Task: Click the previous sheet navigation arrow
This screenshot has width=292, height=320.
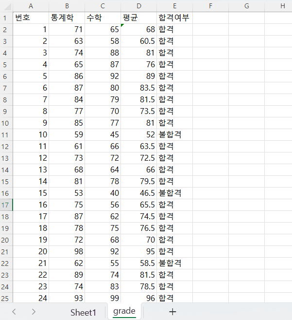Action: pos(14,312)
